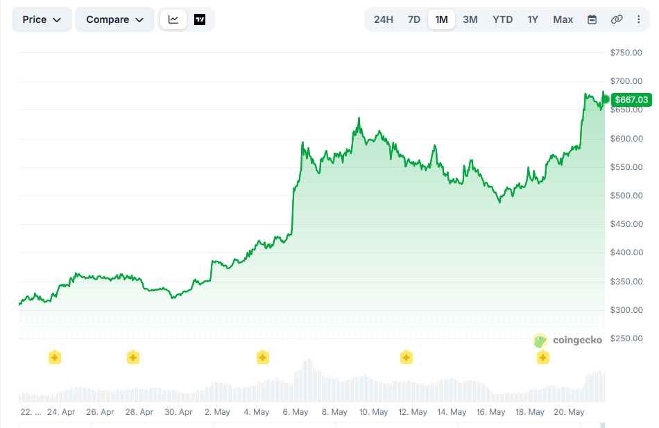Click the $550.00 axis label
This screenshot has height=428, width=659.
[x=626, y=167]
